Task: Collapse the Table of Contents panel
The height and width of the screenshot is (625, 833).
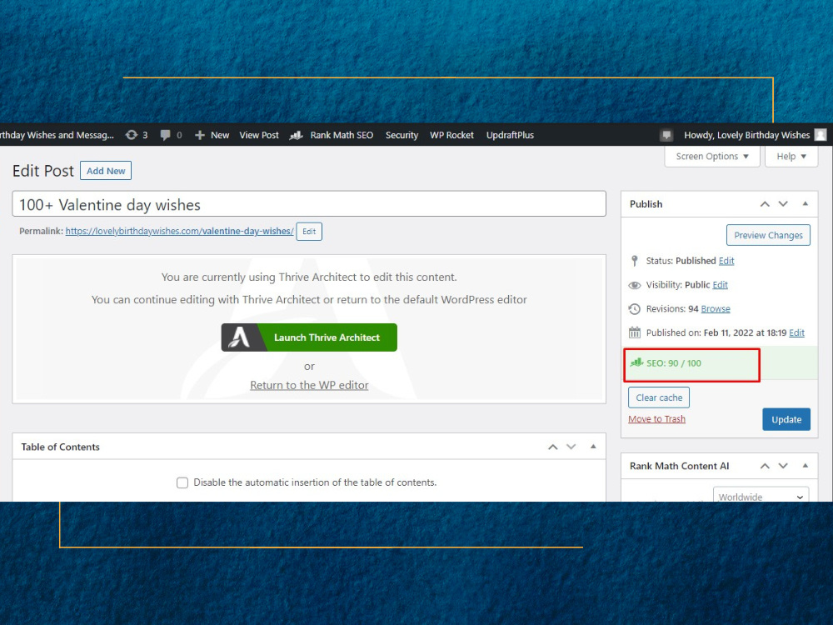Action: coord(593,447)
